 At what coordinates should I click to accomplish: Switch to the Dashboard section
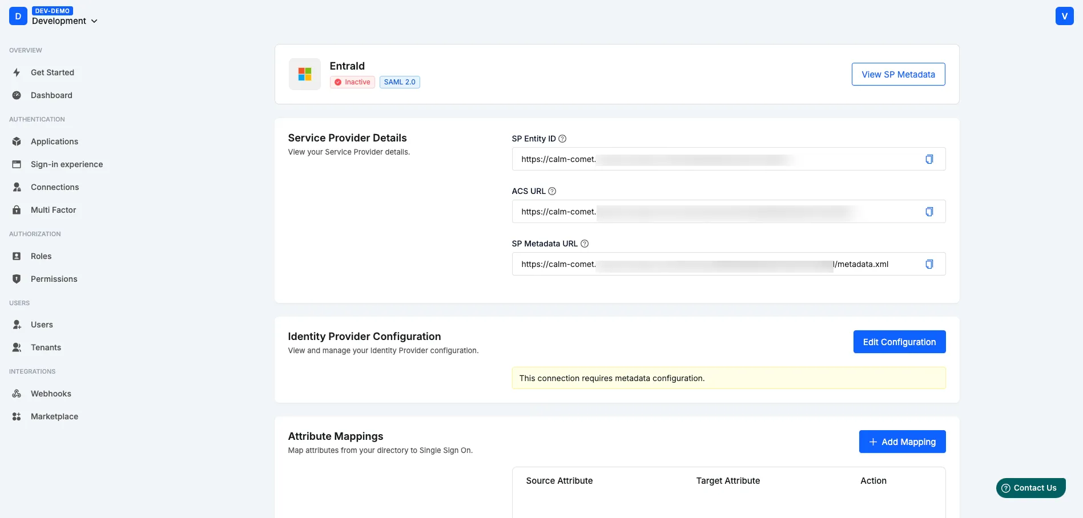(x=51, y=95)
